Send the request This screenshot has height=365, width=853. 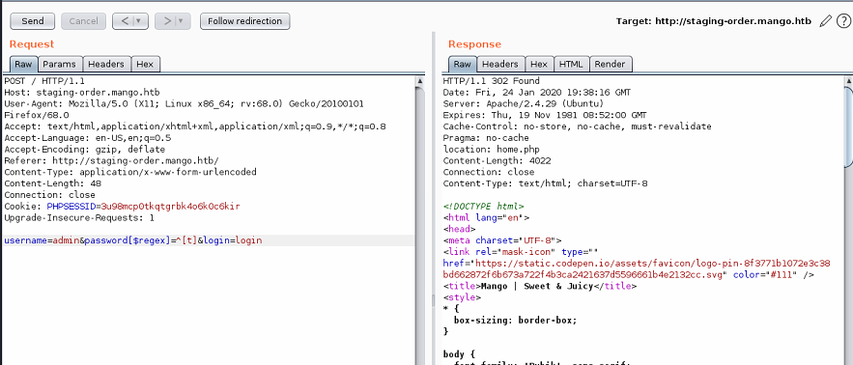tap(33, 21)
